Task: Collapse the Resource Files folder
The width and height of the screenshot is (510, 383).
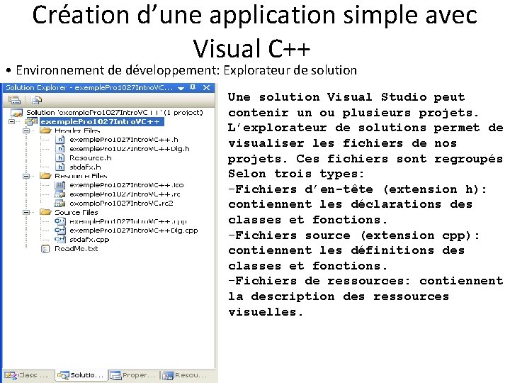Action: click(x=26, y=176)
